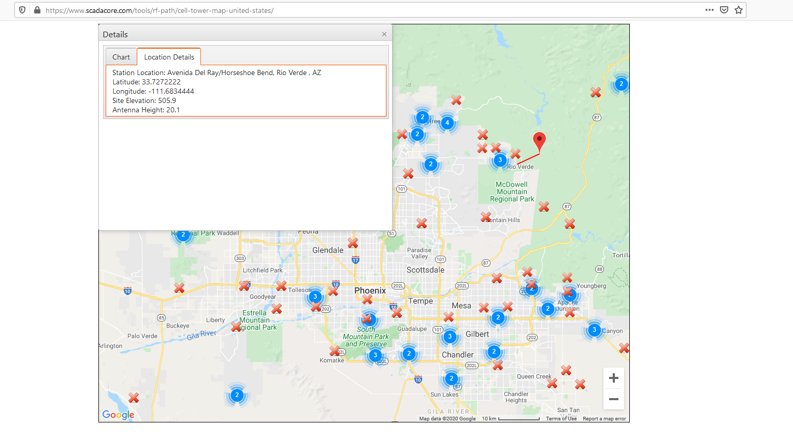Screen dimensions: 793x439
Task: Click the Report a map error link
Action: click(604, 418)
